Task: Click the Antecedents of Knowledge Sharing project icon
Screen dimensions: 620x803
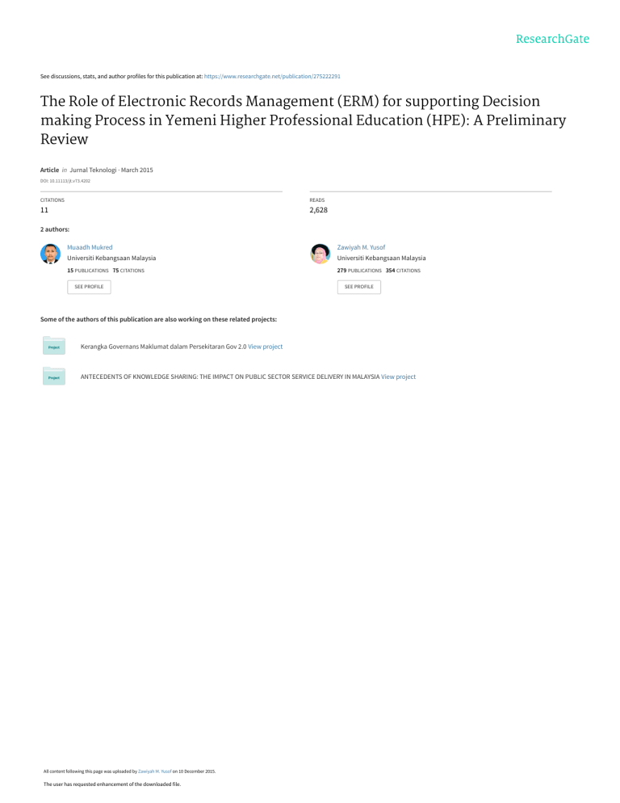Action: coord(54,376)
